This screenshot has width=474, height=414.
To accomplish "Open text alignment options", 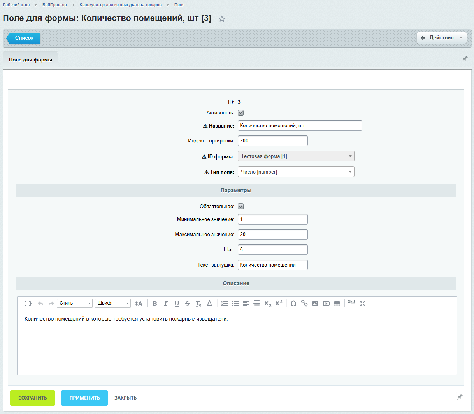I will click(246, 303).
